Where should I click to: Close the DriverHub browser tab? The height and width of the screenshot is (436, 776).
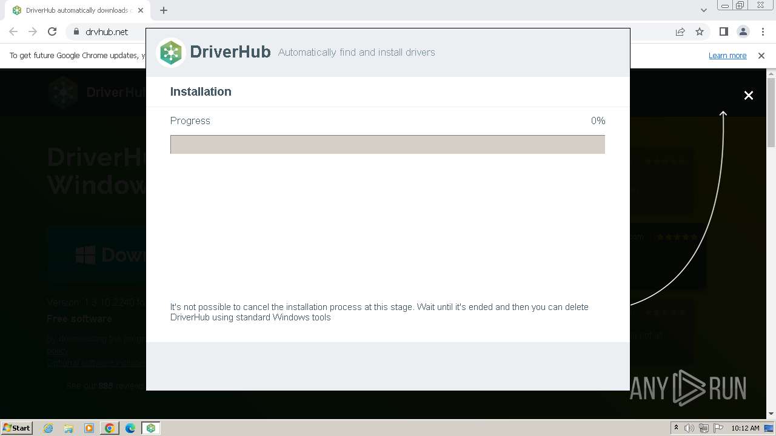tap(141, 10)
